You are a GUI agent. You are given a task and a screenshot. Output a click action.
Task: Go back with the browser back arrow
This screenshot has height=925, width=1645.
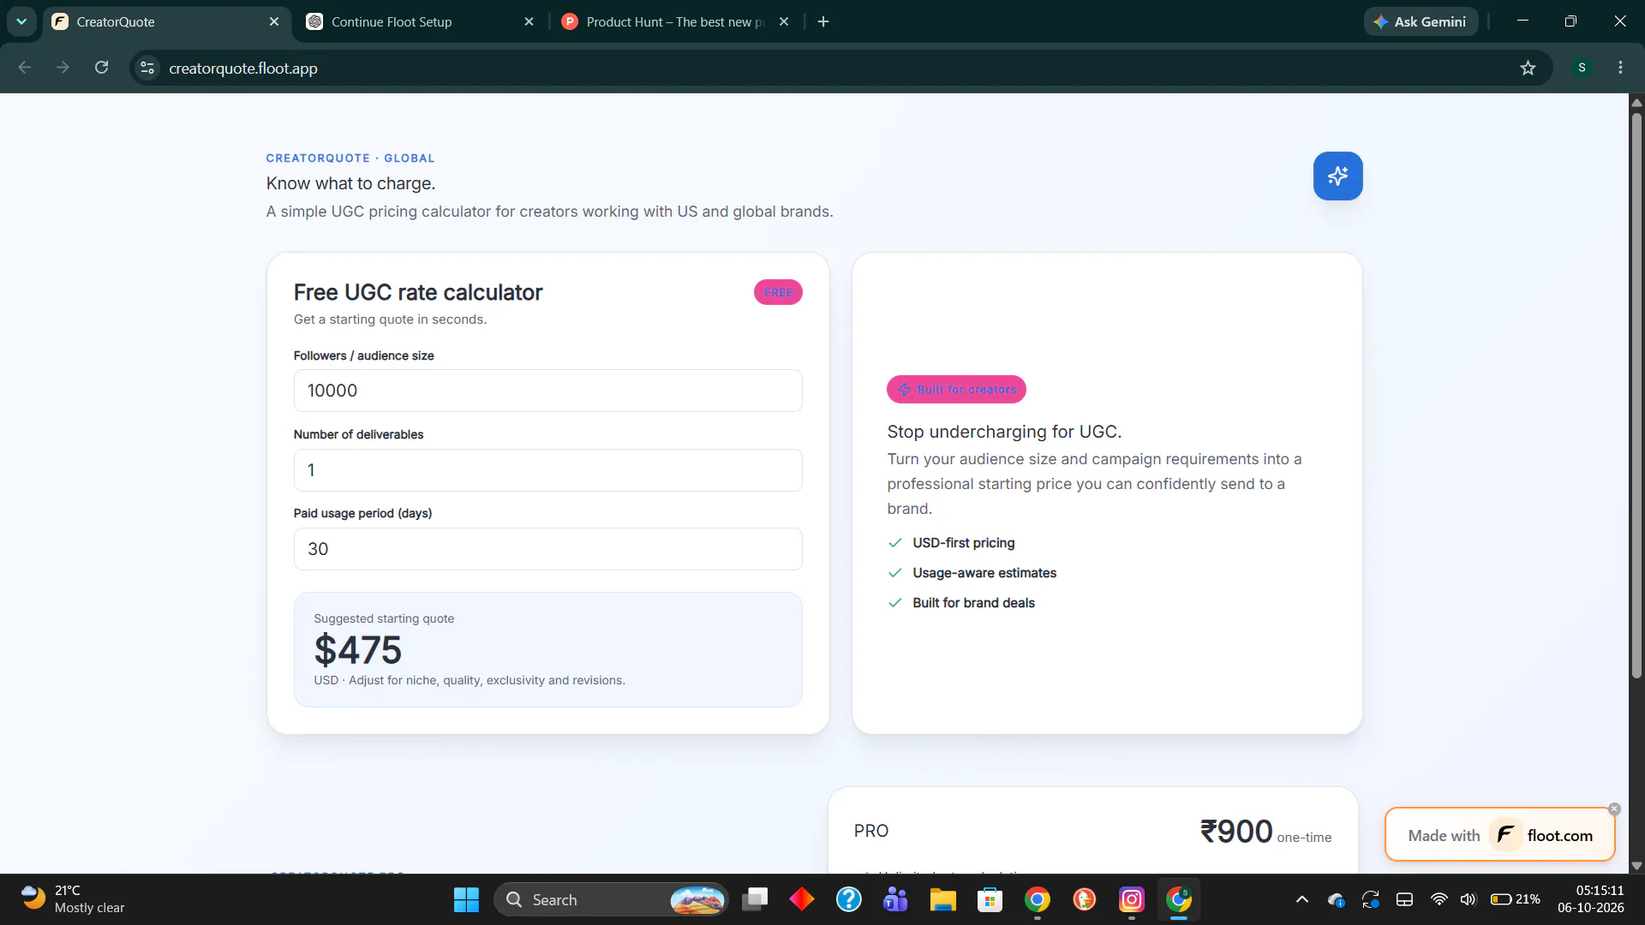click(25, 68)
